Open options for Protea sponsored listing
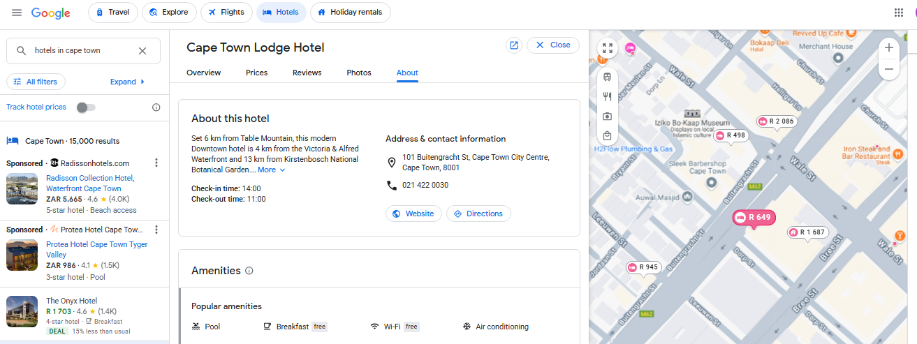This screenshot has width=917, height=344. tap(156, 230)
